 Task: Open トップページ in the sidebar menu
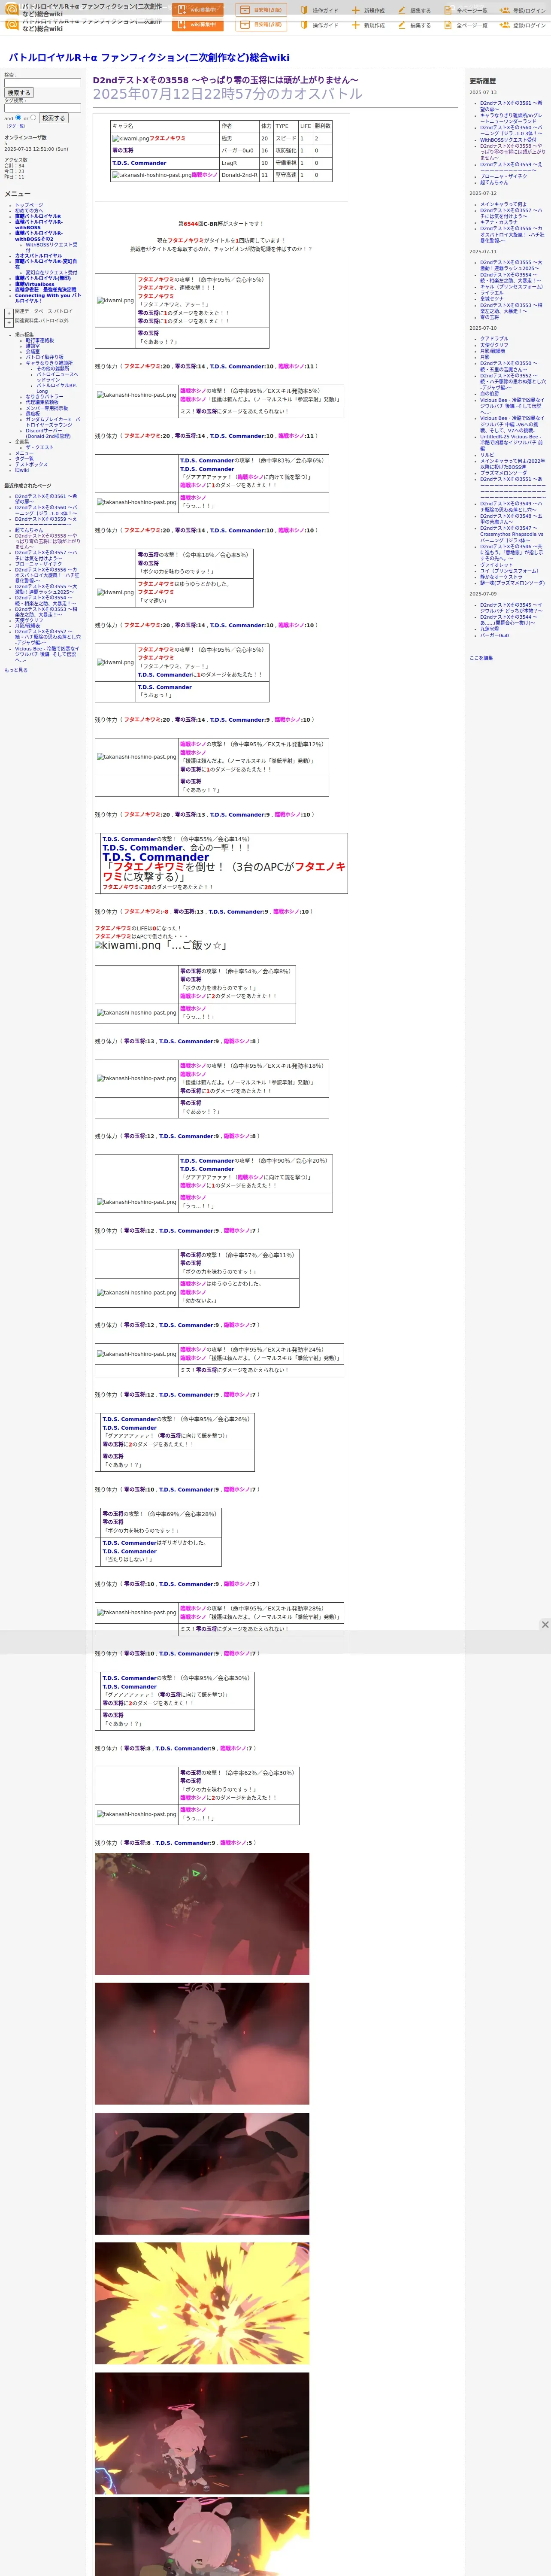point(29,205)
